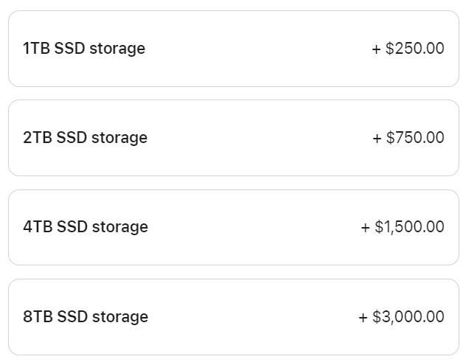The width and height of the screenshot is (466, 362).
Task: Pick the 4TB SSD storage option
Action: (x=233, y=227)
